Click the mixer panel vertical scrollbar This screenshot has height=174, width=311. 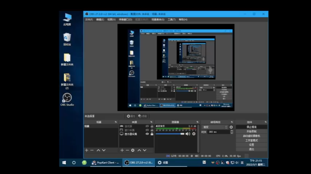[x=198, y=138]
